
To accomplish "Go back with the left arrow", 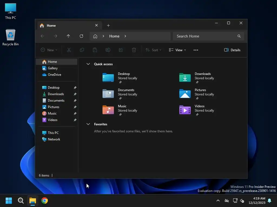I will (42, 36).
